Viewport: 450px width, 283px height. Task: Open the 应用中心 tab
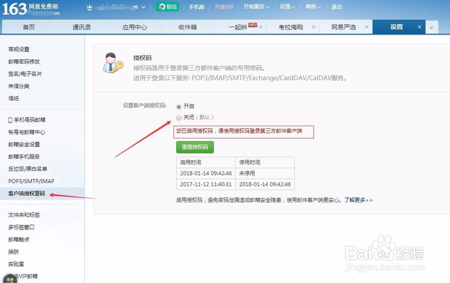tap(134, 27)
